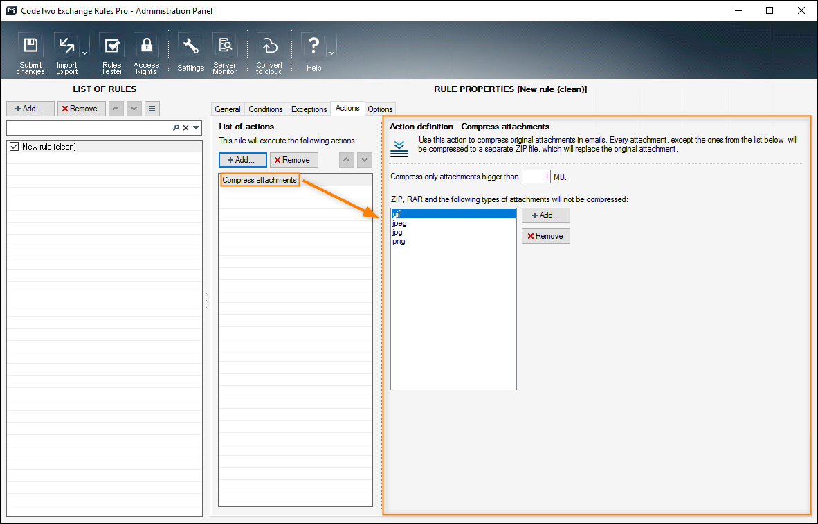Close the Administration Panel window
This screenshot has height=524, width=818.
(801, 10)
